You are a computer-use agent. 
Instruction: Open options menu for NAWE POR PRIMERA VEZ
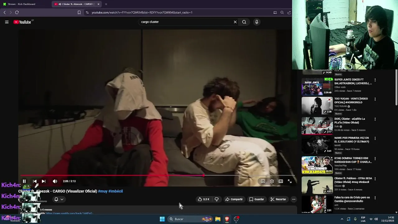pyautogui.click(x=375, y=138)
